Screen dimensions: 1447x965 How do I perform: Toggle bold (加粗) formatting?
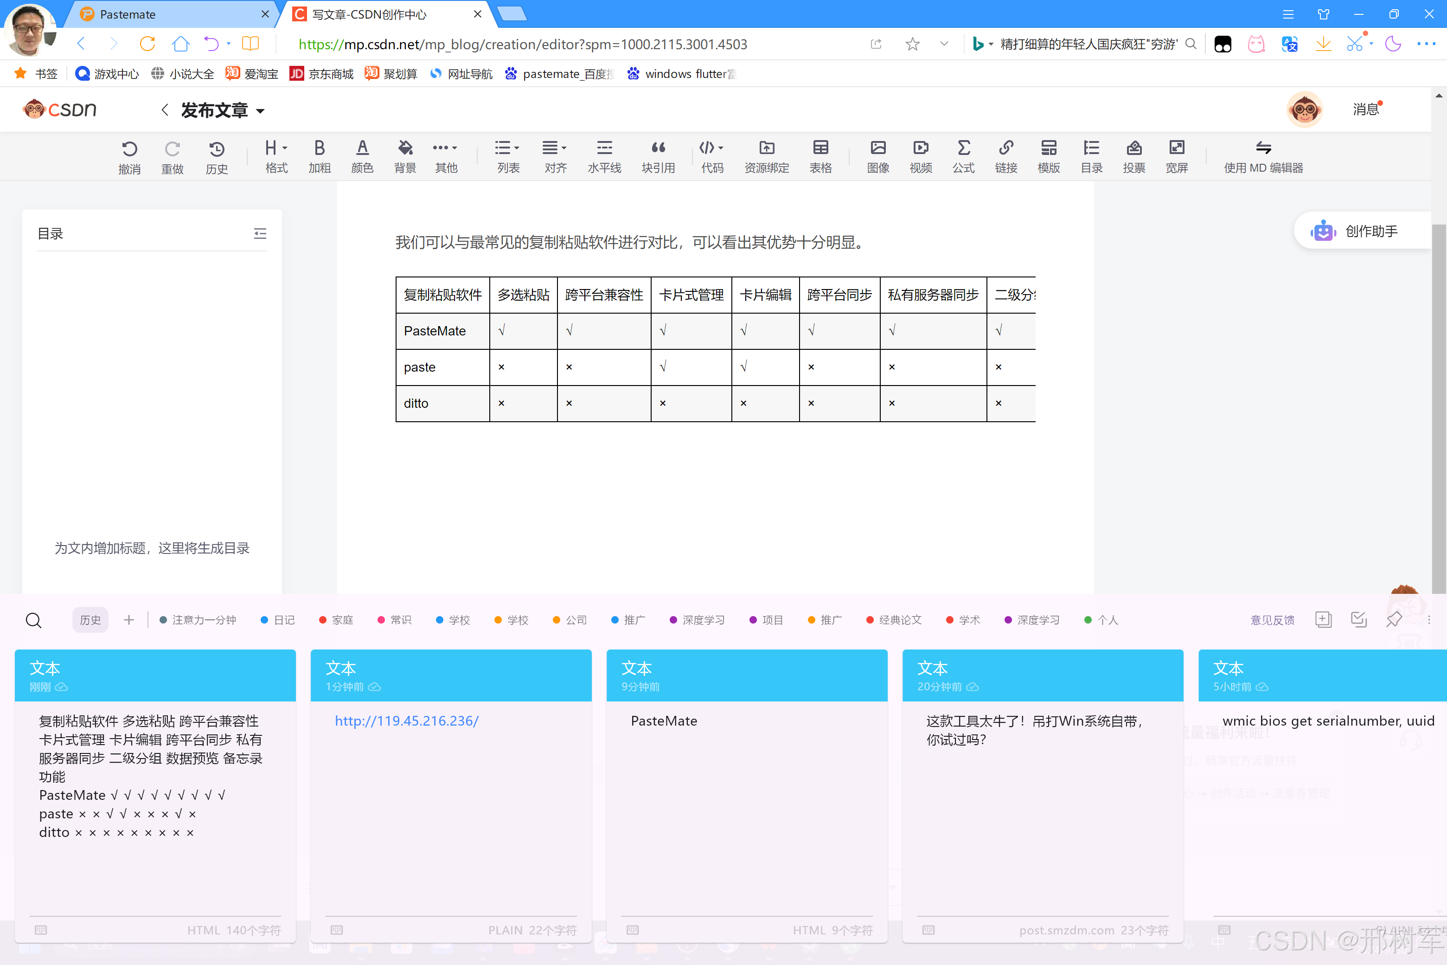pyautogui.click(x=319, y=156)
